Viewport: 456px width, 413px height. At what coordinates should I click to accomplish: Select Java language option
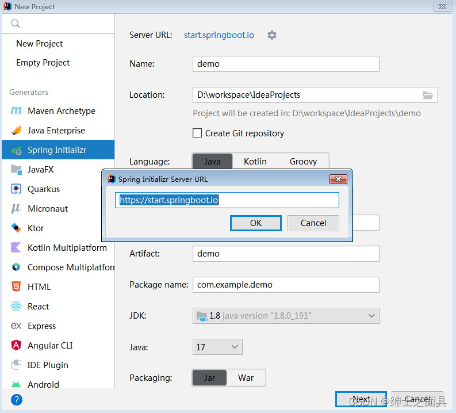(x=212, y=162)
